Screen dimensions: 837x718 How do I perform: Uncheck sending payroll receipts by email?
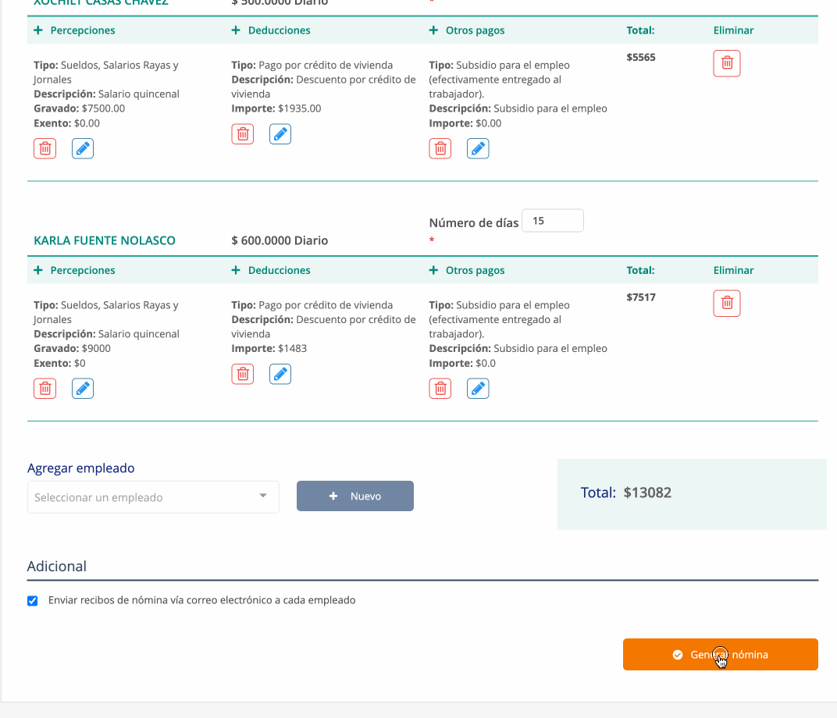[x=33, y=601]
